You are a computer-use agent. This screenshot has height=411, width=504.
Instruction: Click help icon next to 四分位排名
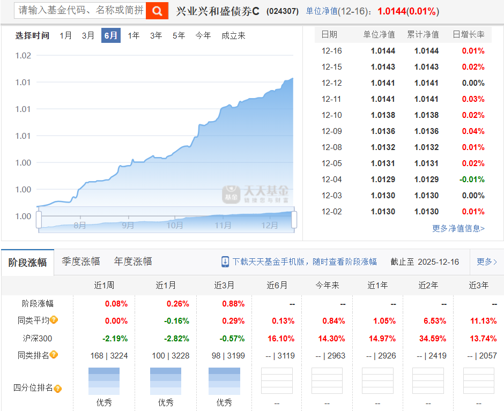pos(57,388)
